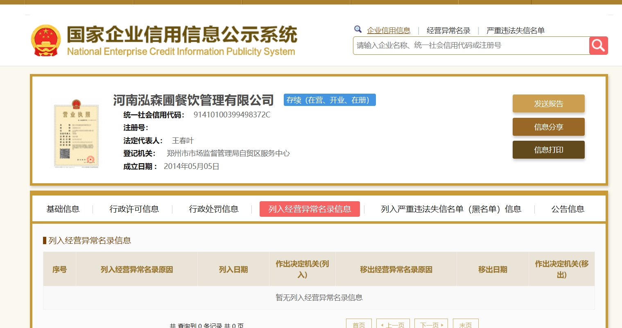
Task: Click the legal representative name 王春叶
Action: [183, 141]
